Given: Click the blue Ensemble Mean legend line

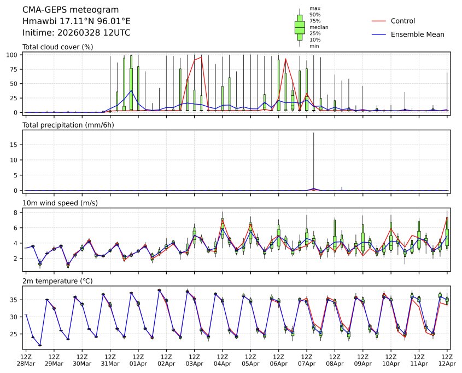Looking at the screenshot, I should [379, 34].
